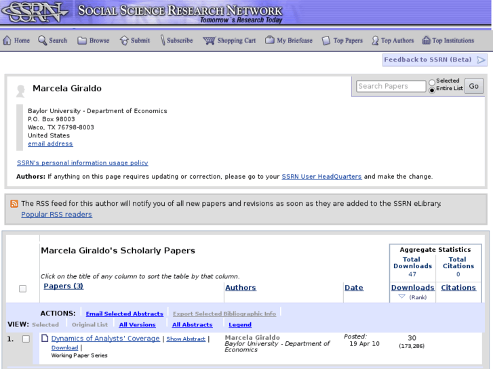The image size is (493, 369).
Task: Click the Submit upload icon
Action: 124,41
